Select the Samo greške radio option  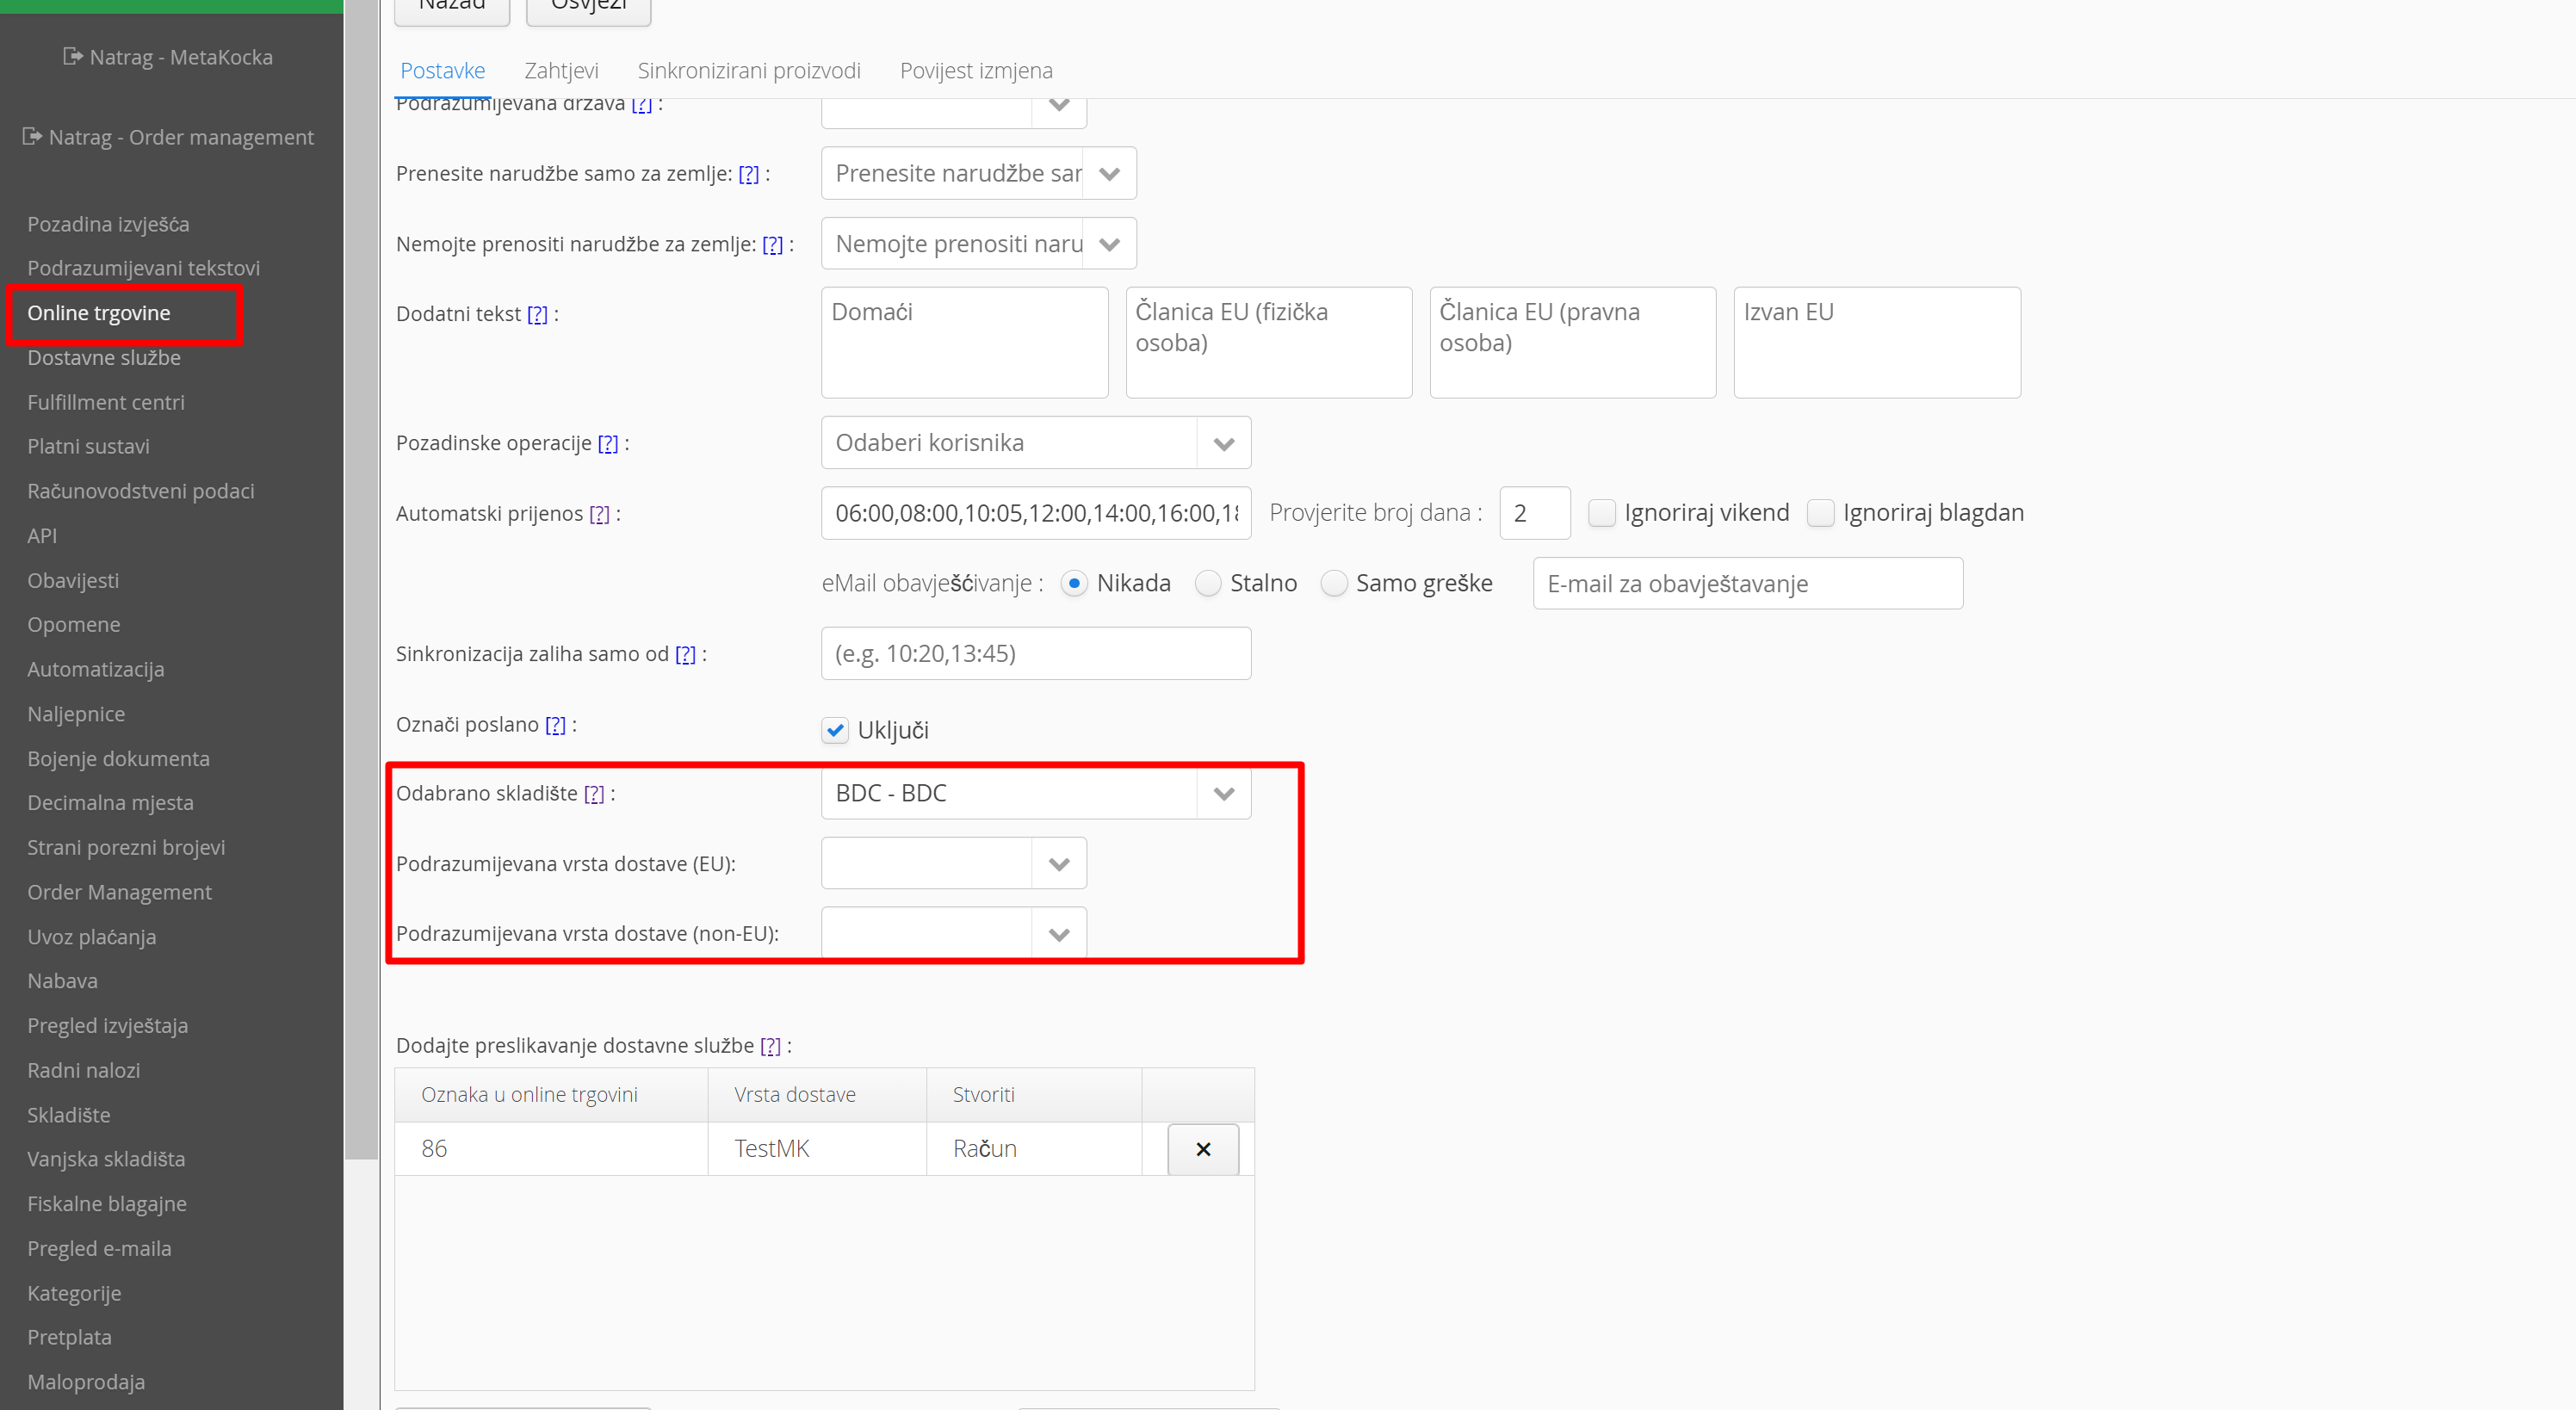(1334, 583)
